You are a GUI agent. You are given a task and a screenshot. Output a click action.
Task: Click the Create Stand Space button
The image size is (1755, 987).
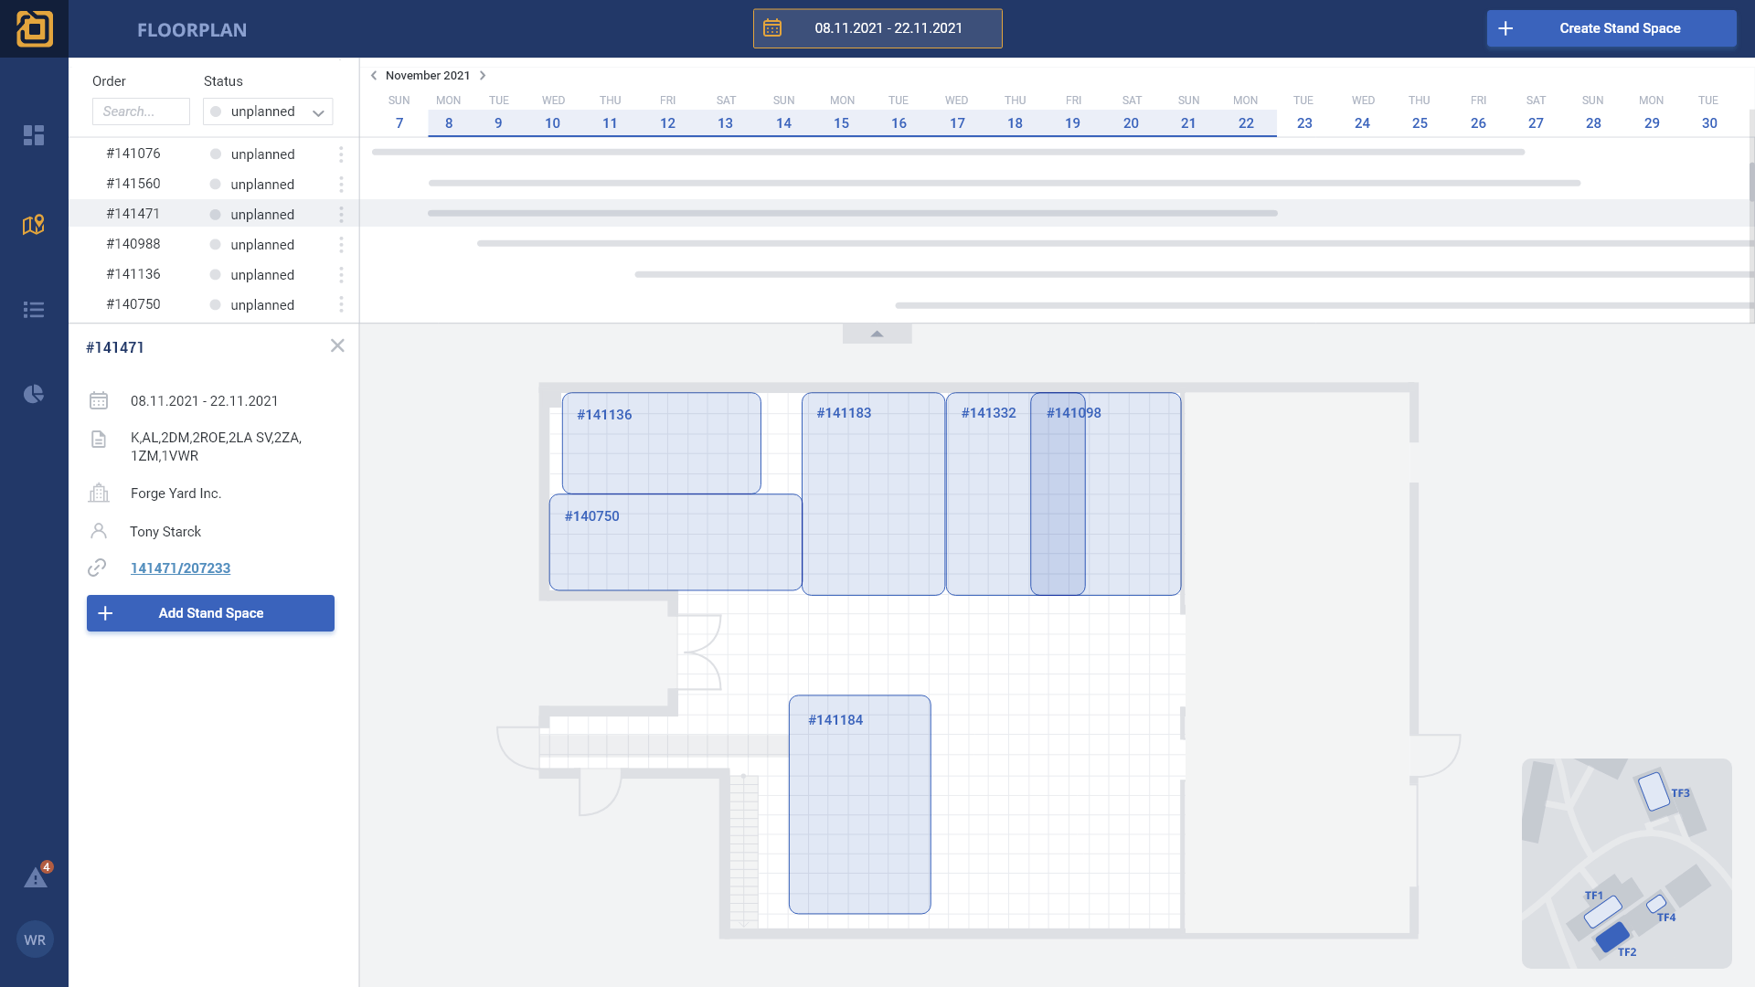(1611, 28)
